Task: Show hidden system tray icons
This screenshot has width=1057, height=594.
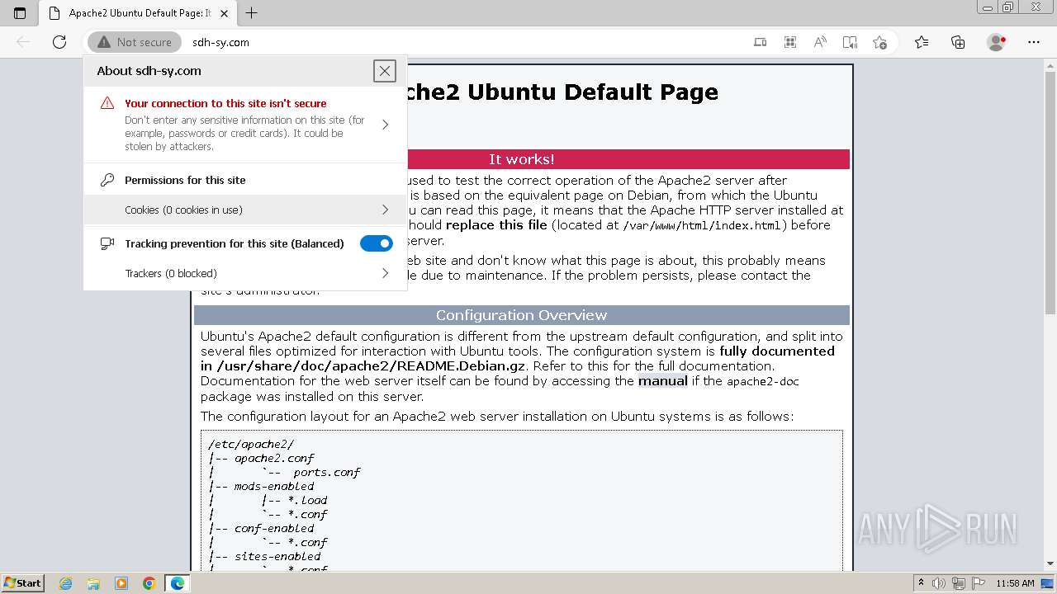Action: [x=921, y=583]
